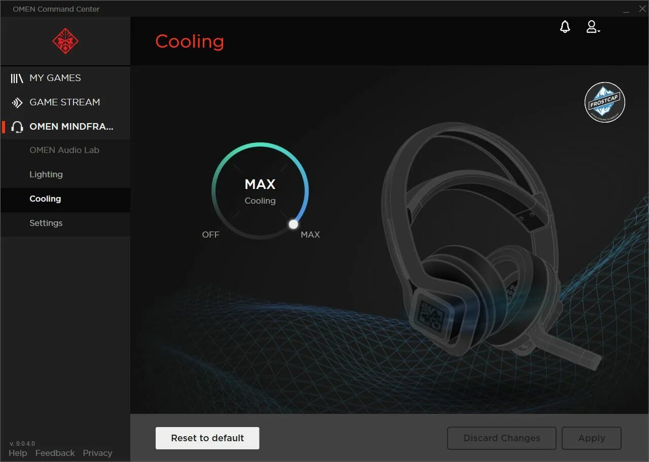The height and width of the screenshot is (462, 649).
Task: Click the teal arc of cooling dial
Action: (x=260, y=145)
